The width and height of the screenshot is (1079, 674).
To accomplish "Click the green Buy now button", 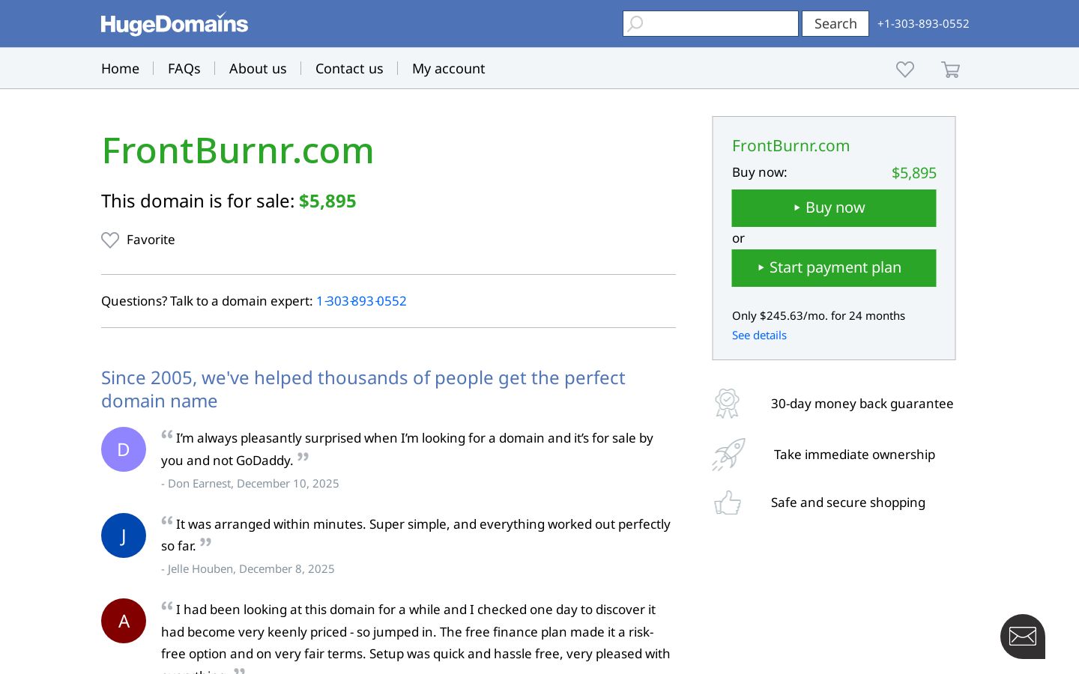I will click(x=834, y=208).
